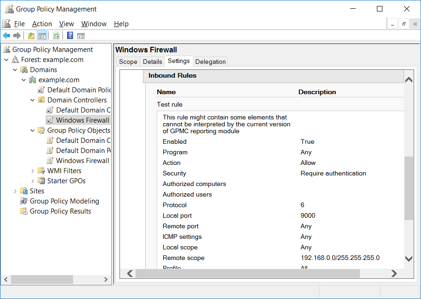This screenshot has height=299, width=421.
Task: Switch to the Delegation tab
Action: click(210, 62)
